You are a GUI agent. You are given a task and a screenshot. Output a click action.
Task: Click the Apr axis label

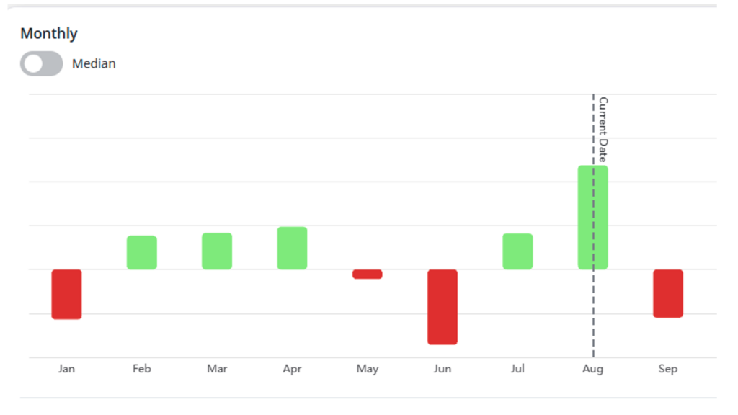coord(293,369)
